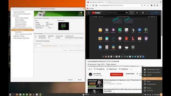This screenshot has height=96, width=171.
Task: Click US keyboard layout indicator
Action: pyautogui.click(x=148, y=95)
